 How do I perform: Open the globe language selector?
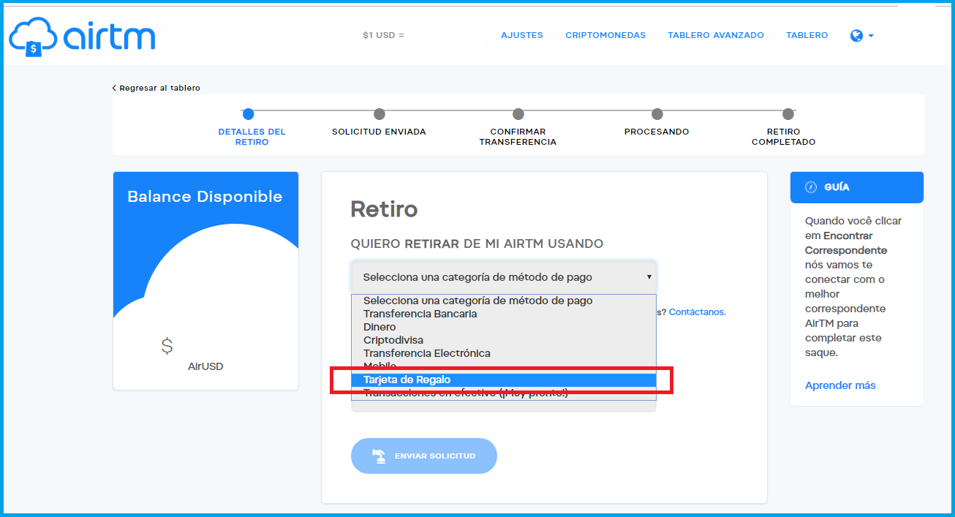(862, 35)
